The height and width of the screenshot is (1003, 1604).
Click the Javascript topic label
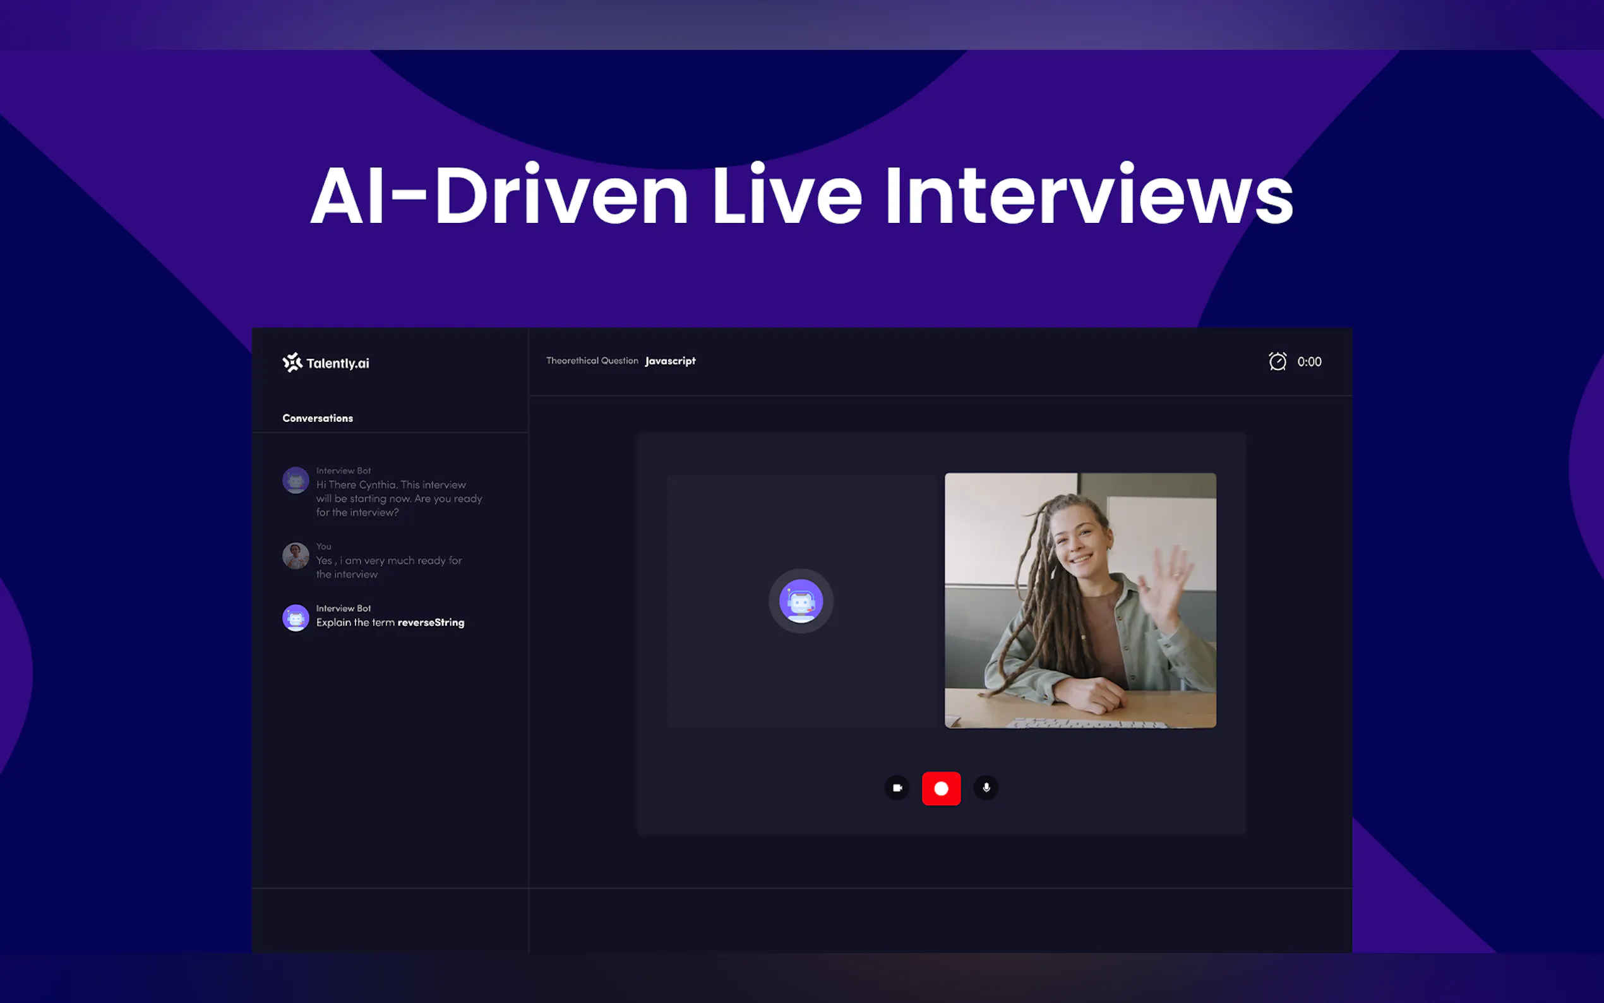point(670,361)
